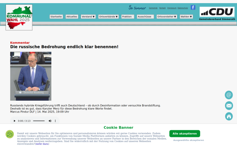Click the CDU Gemeindeverband Simmerath logo

[217, 13]
